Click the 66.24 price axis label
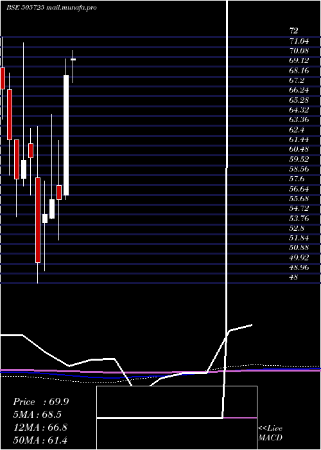 (299, 90)
